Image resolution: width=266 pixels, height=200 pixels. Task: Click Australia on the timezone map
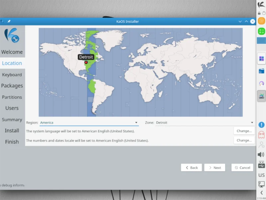click(210, 97)
